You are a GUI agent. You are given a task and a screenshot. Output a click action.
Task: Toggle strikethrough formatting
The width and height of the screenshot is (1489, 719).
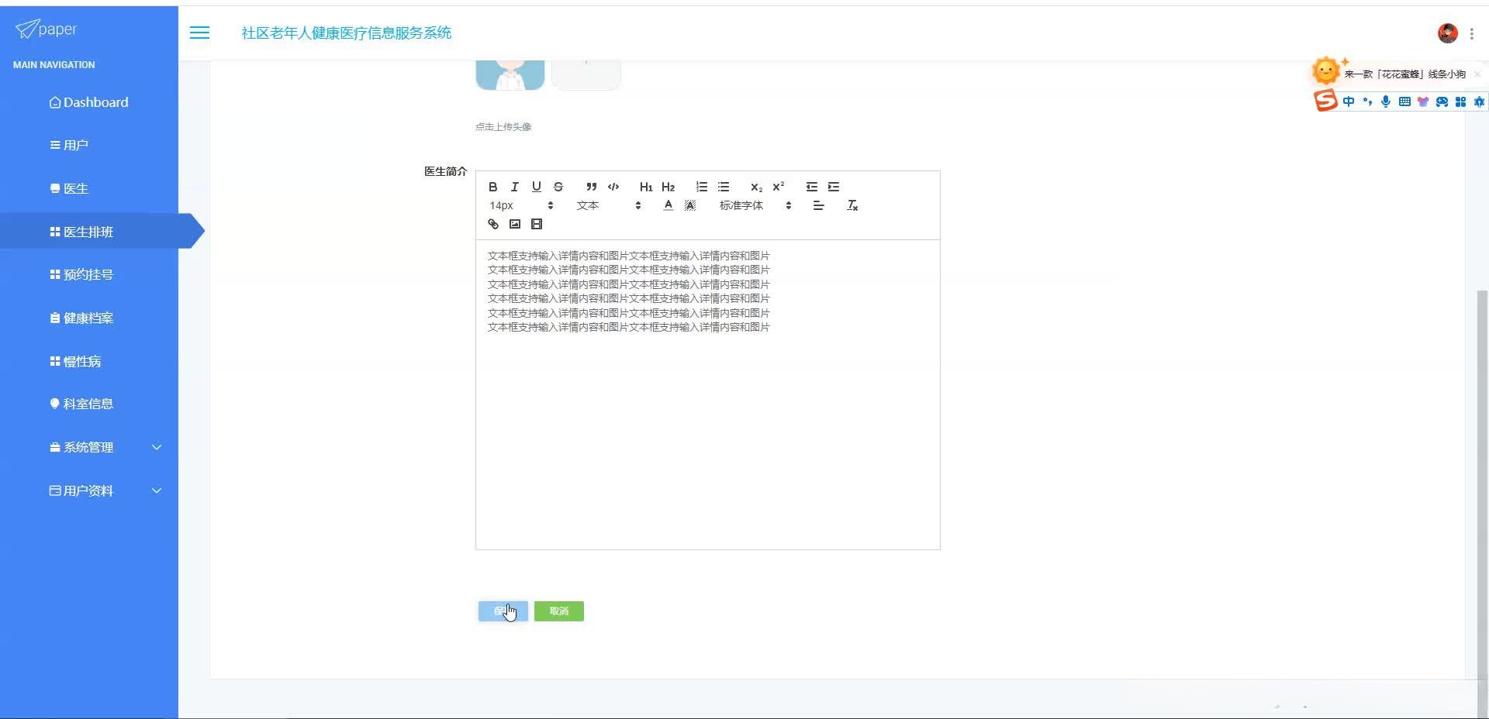coord(558,187)
